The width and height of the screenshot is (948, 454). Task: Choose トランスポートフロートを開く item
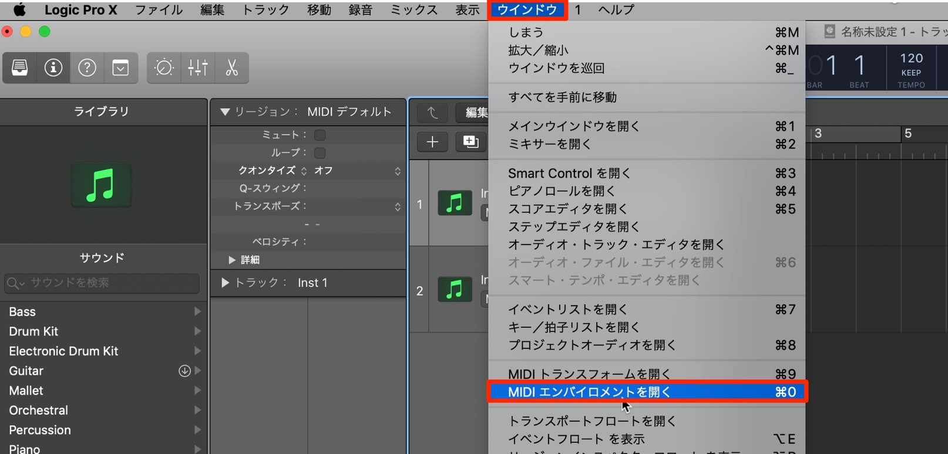[x=647, y=421]
